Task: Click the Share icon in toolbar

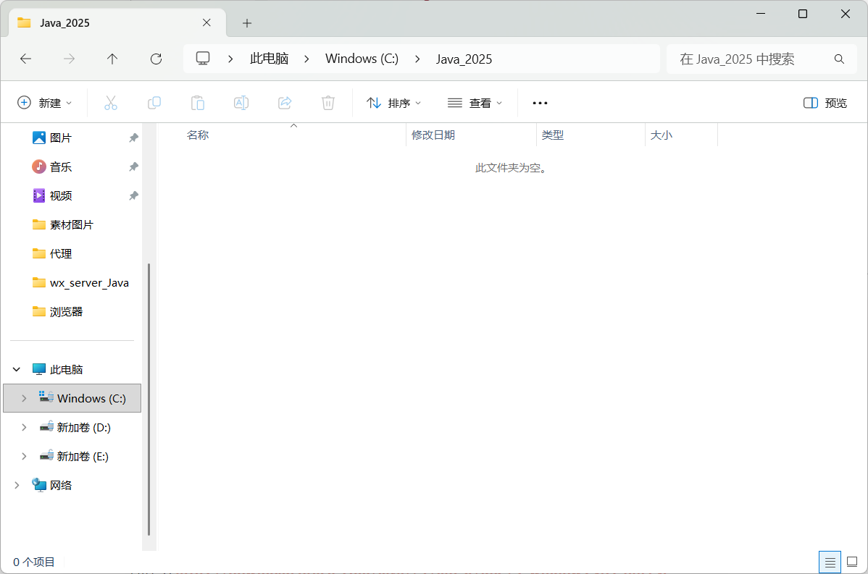Action: pos(285,103)
